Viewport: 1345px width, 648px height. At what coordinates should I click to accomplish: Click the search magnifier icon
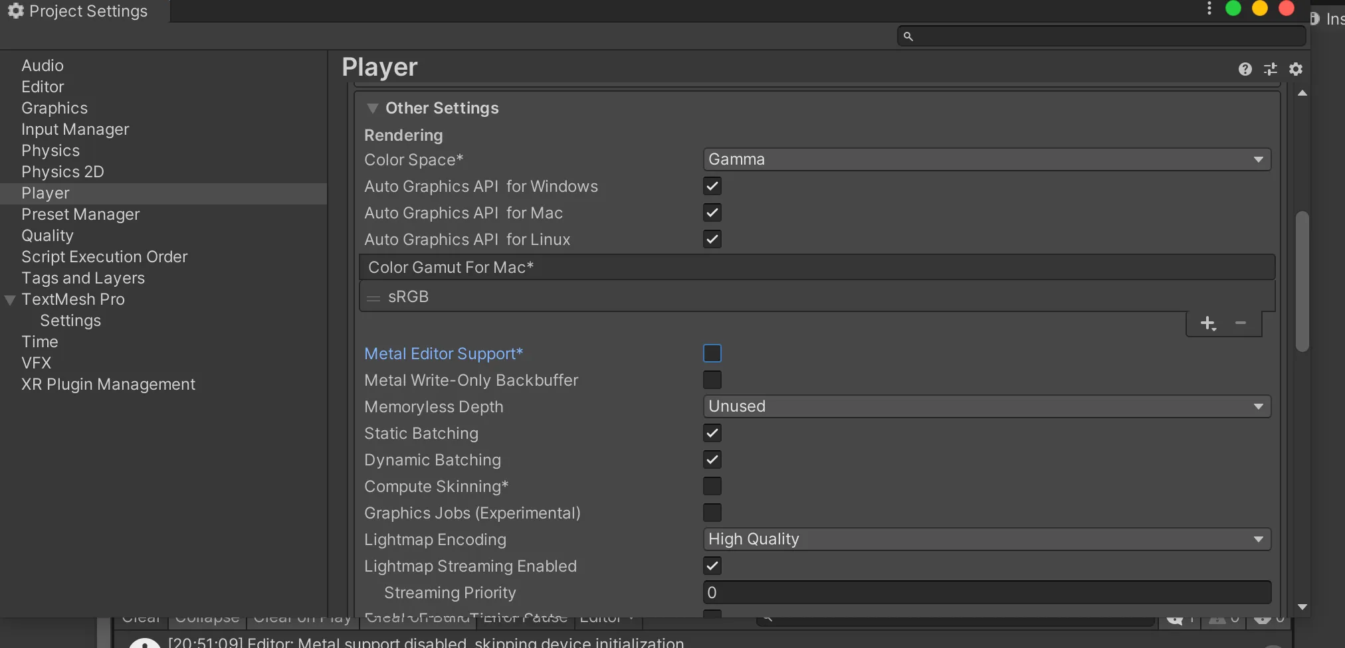click(908, 37)
